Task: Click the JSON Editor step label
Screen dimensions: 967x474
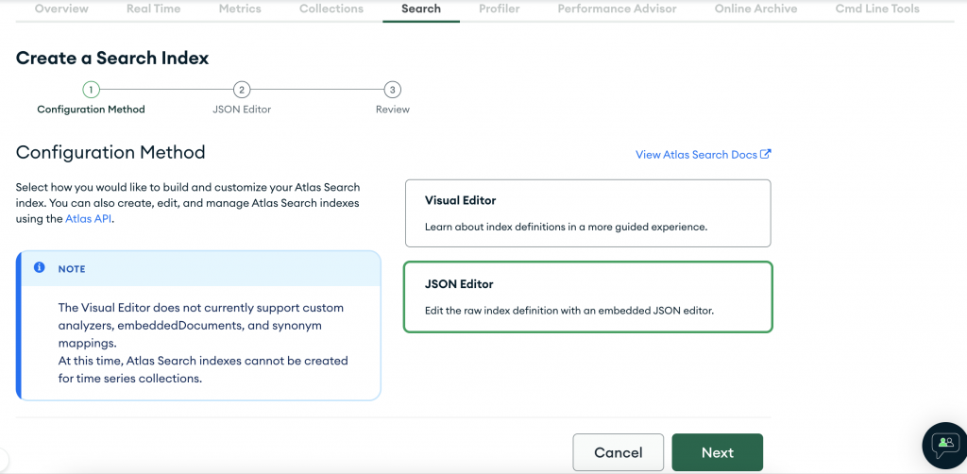Action: pos(242,110)
